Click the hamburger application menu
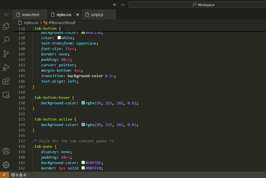The height and width of the screenshot is (178, 266). [x=6, y=15]
